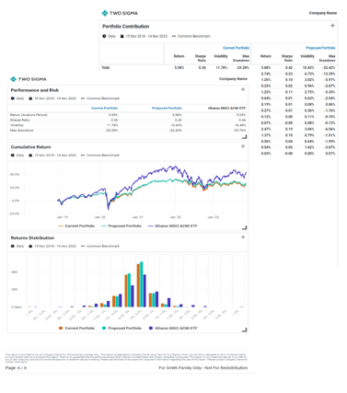Toggle iShares MSCI ACWI ETF in Returns Distribution legend
Screen dimensions: 347x393
pos(173,329)
